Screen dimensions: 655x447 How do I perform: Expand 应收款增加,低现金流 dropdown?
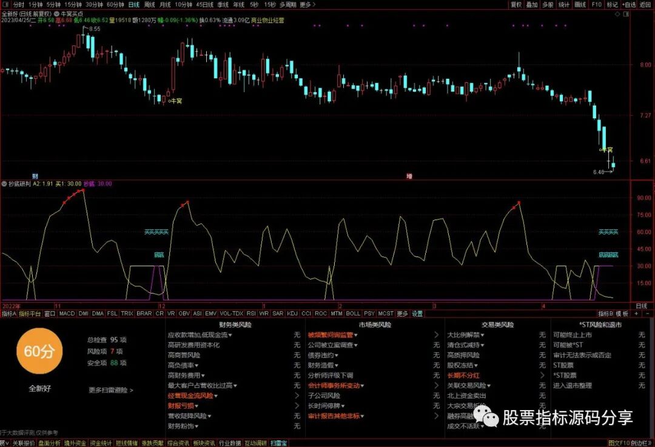coord(200,335)
